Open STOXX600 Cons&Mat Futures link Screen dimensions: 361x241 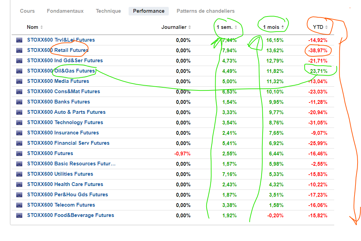[64, 91]
